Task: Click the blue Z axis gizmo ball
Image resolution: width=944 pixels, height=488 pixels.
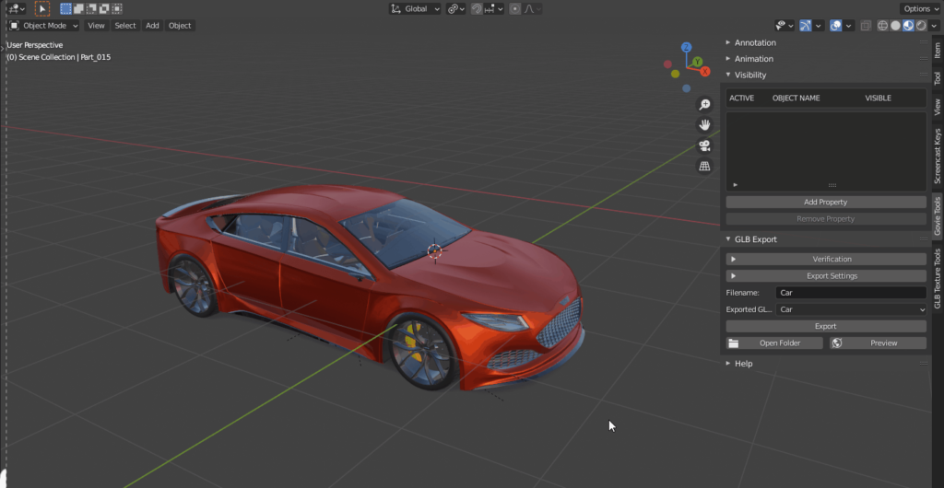Action: click(686, 46)
